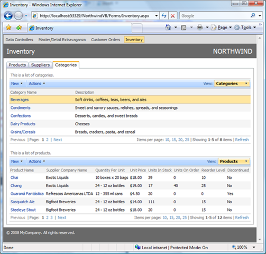Open the Dairy Products link
The width and height of the screenshot is (266, 254).
(23, 124)
